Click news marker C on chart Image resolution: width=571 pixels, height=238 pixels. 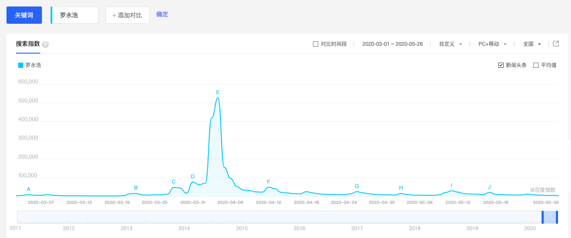pyautogui.click(x=174, y=182)
